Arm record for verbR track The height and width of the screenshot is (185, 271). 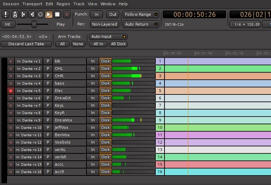pyautogui.click(x=11, y=157)
